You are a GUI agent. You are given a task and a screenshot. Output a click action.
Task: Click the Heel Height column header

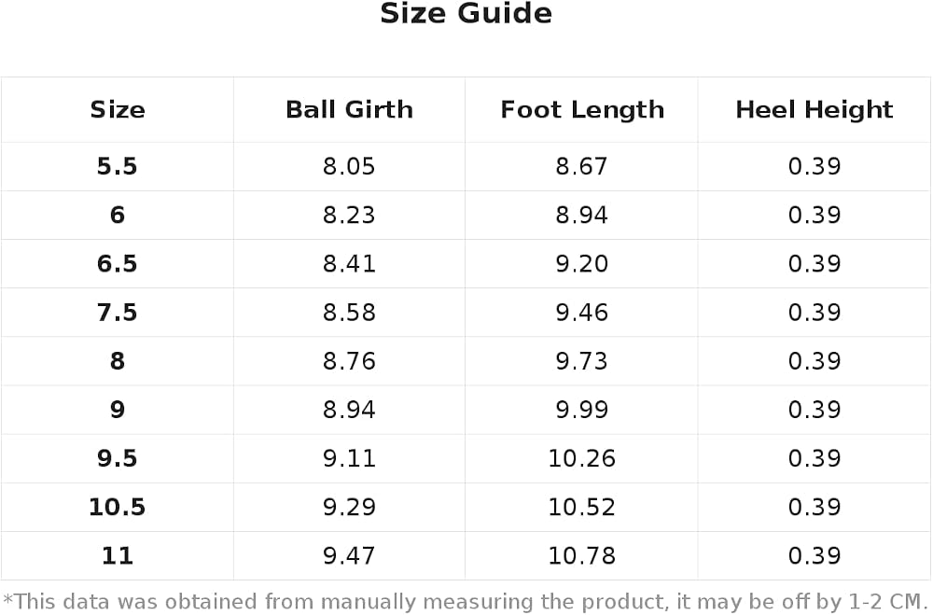point(814,110)
